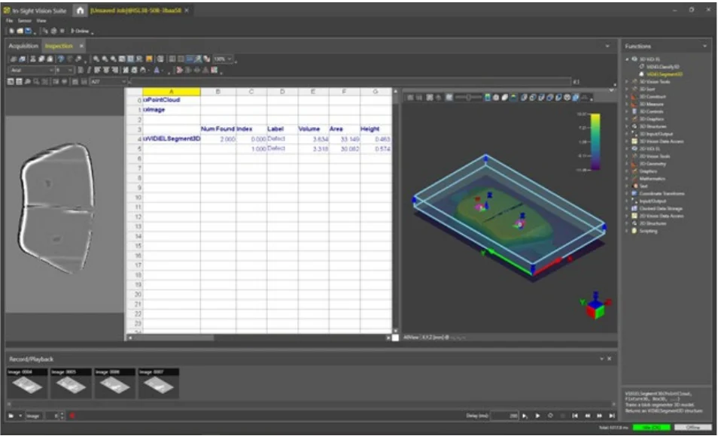The width and height of the screenshot is (718, 436).
Task: Click the Open Job folder icon
Action: click(20, 31)
